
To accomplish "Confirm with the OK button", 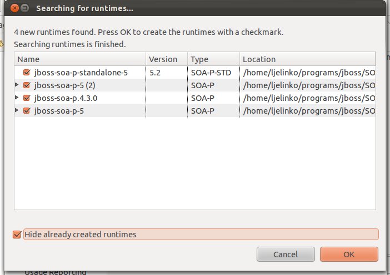I will [349, 254].
